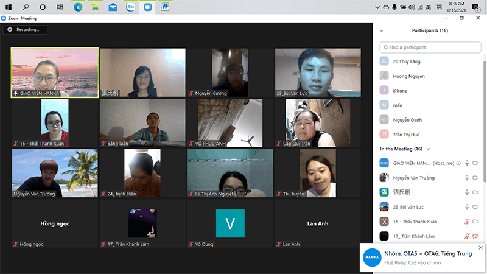This screenshot has height=274, width=487.
Task: Click the participants list scrollbar
Action: click(x=485, y=121)
